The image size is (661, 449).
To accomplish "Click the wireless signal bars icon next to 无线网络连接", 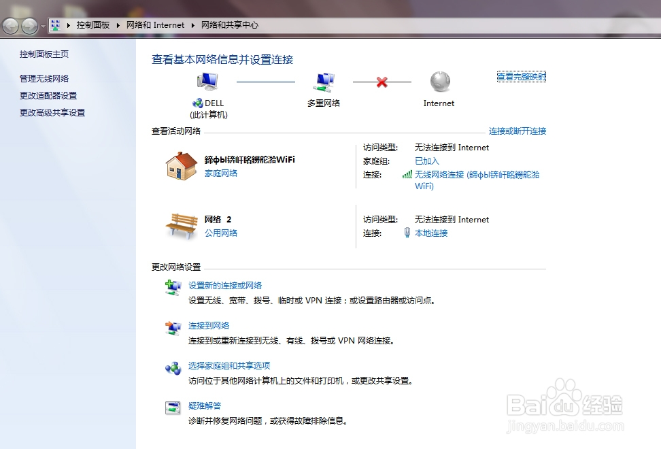I will (407, 174).
